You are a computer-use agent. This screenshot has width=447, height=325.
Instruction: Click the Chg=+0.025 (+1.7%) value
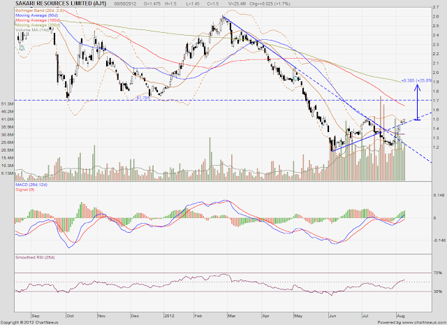coord(270,3)
